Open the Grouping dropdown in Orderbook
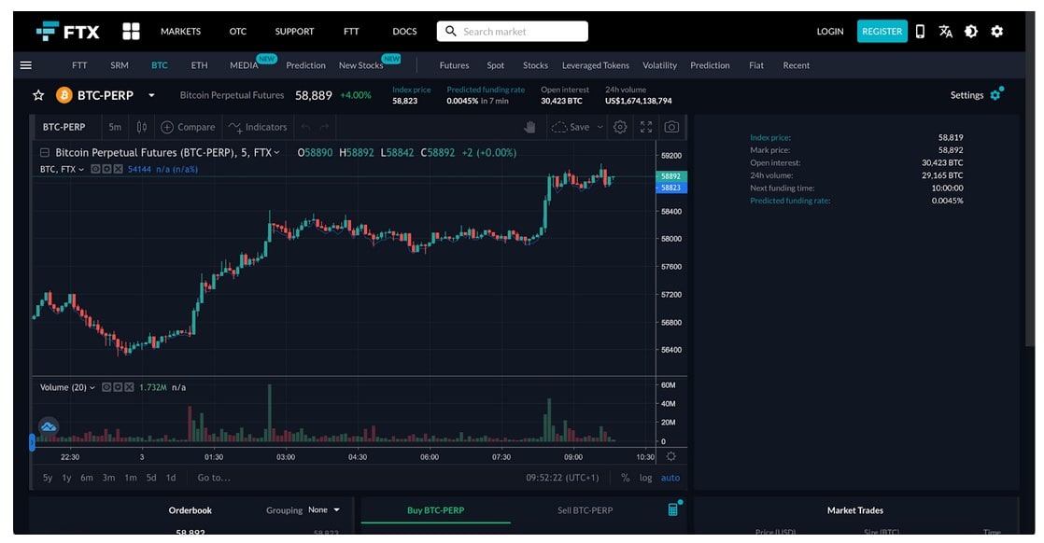The height and width of the screenshot is (543, 1044). pos(324,510)
